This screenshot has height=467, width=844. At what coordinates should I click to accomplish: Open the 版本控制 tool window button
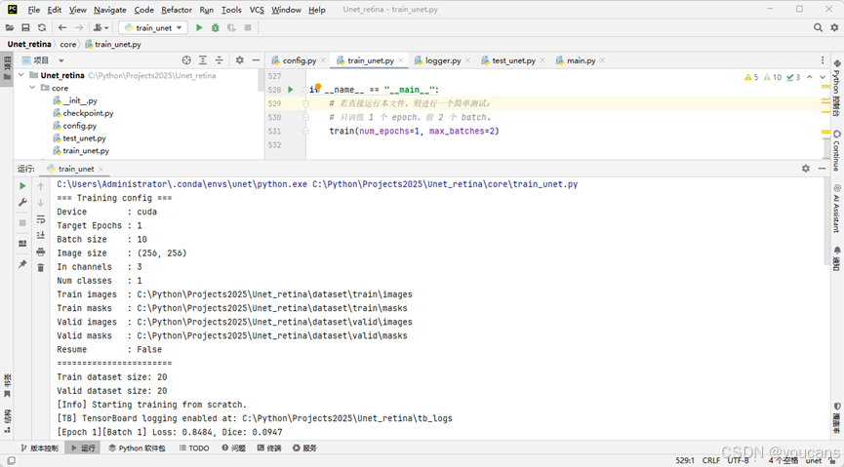39,448
